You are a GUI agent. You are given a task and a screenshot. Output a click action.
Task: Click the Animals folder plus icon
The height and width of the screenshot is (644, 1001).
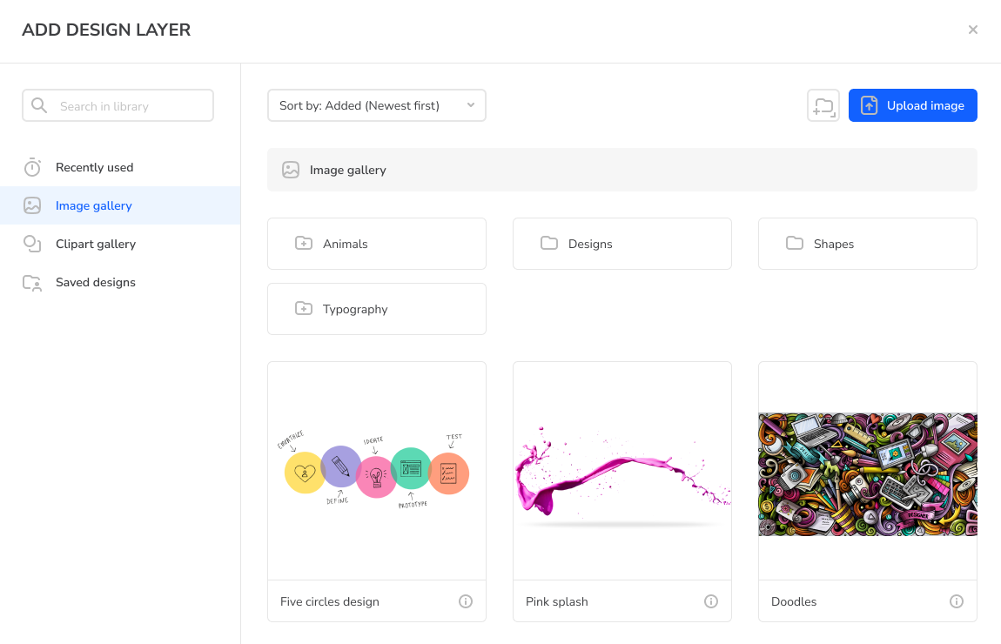click(x=303, y=243)
